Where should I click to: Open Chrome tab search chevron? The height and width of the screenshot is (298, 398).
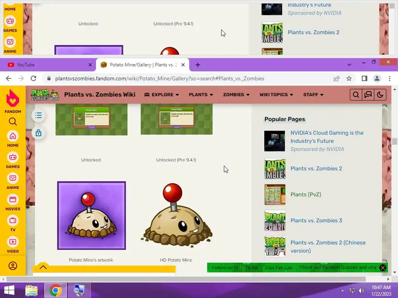point(349,65)
